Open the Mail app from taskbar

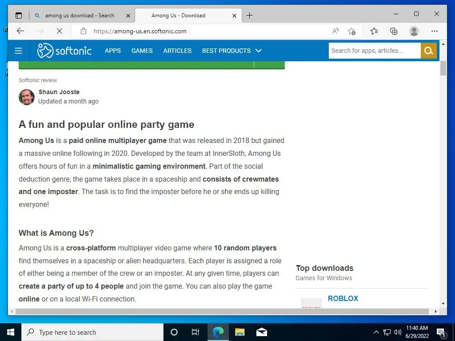coord(261,332)
